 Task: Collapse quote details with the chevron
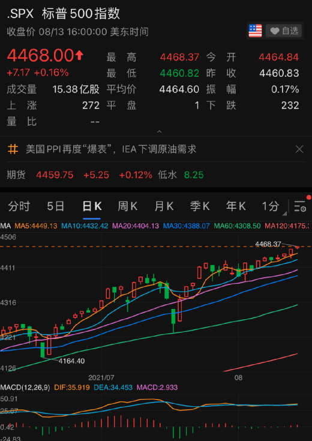159,131
